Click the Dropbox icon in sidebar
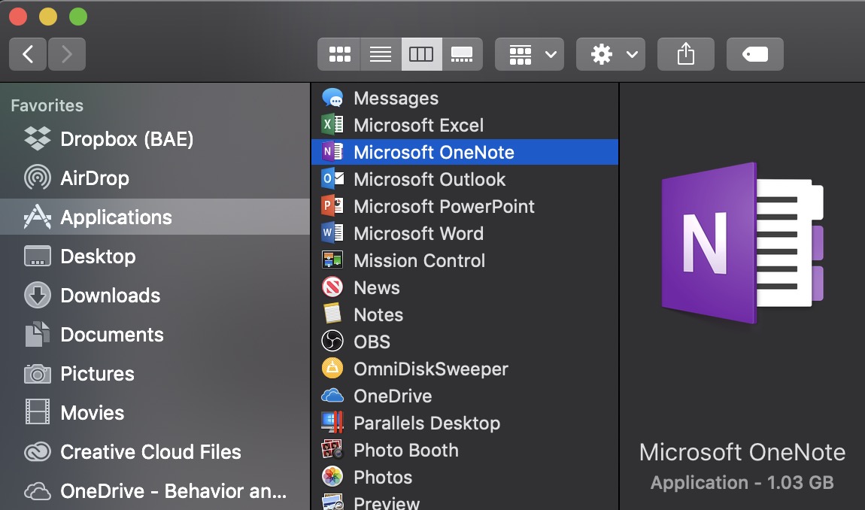Image resolution: width=865 pixels, height=510 pixels. pyautogui.click(x=38, y=138)
